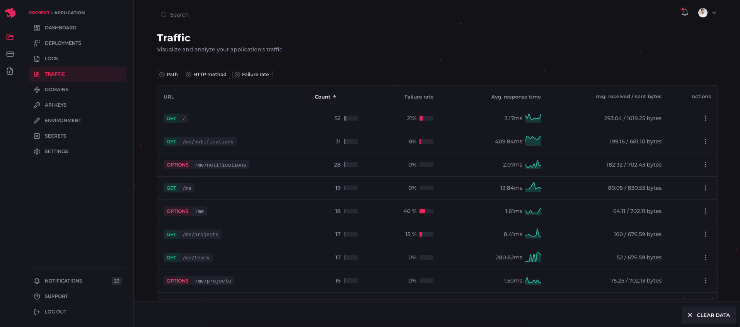740x327 pixels.
Task: Click the GET /me/notifications URL tag
Action: 200,141
